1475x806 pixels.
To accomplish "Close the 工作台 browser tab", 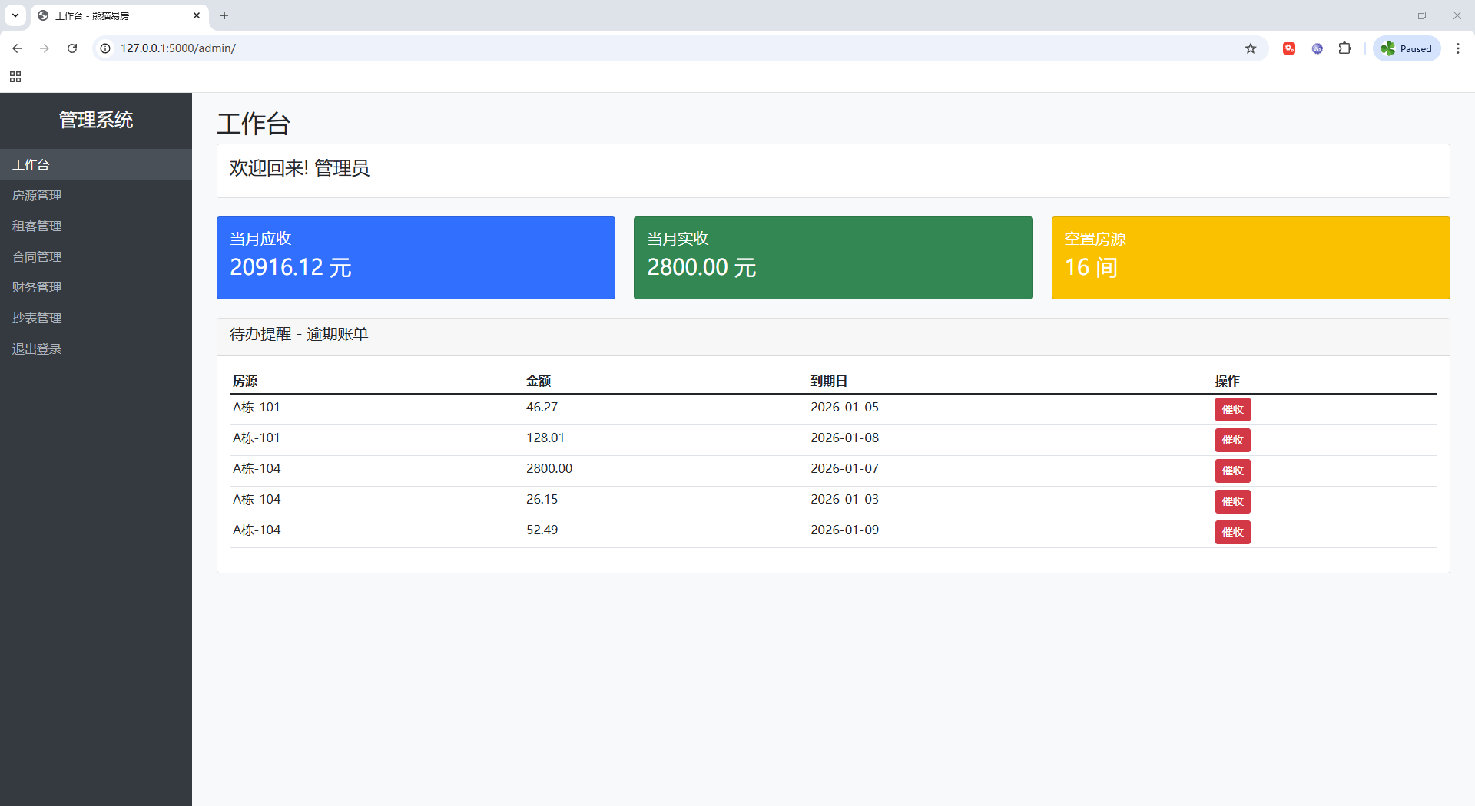I will pyautogui.click(x=197, y=15).
